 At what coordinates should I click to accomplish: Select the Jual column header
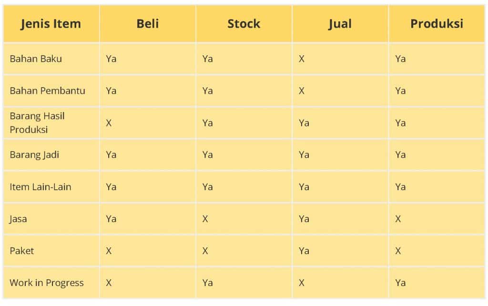[340, 24]
